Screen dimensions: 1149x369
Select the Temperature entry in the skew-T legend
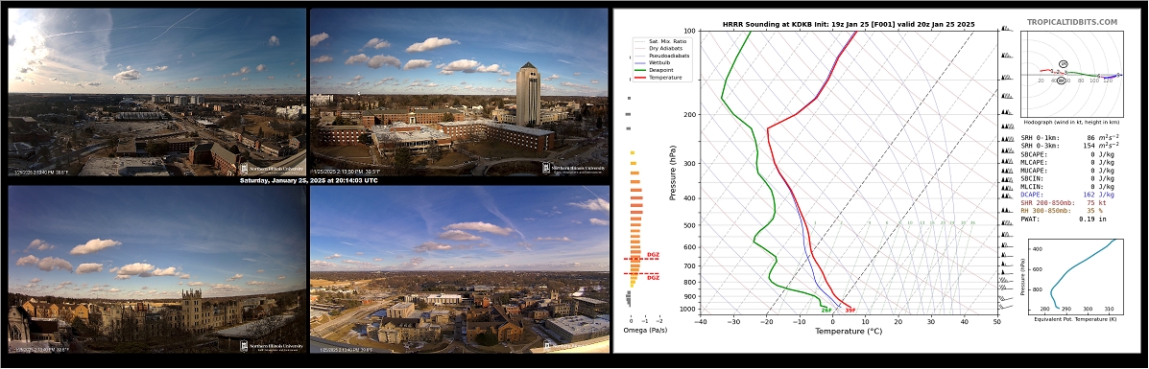pyautogui.click(x=658, y=77)
